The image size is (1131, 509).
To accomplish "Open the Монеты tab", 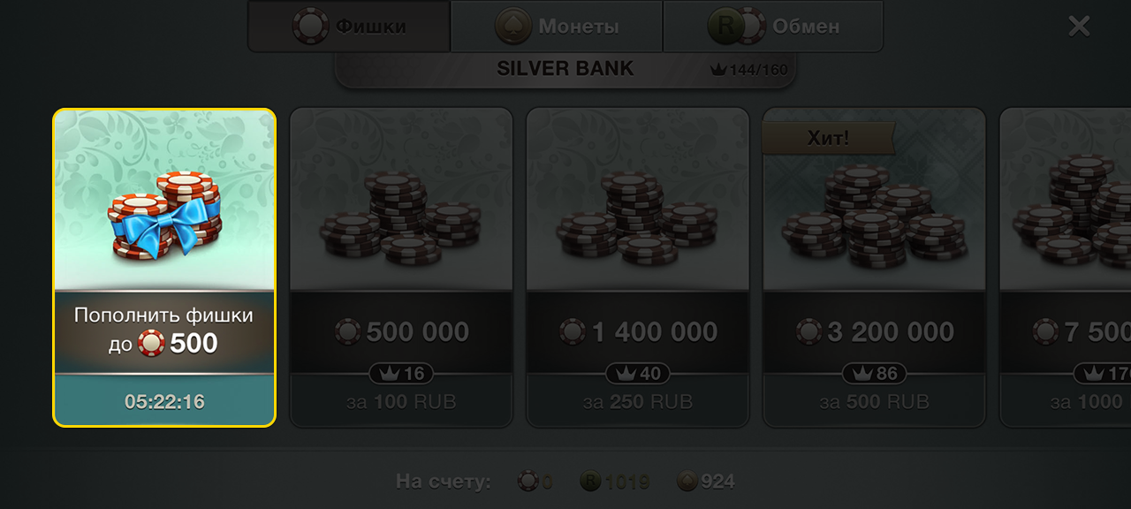I will [x=557, y=27].
